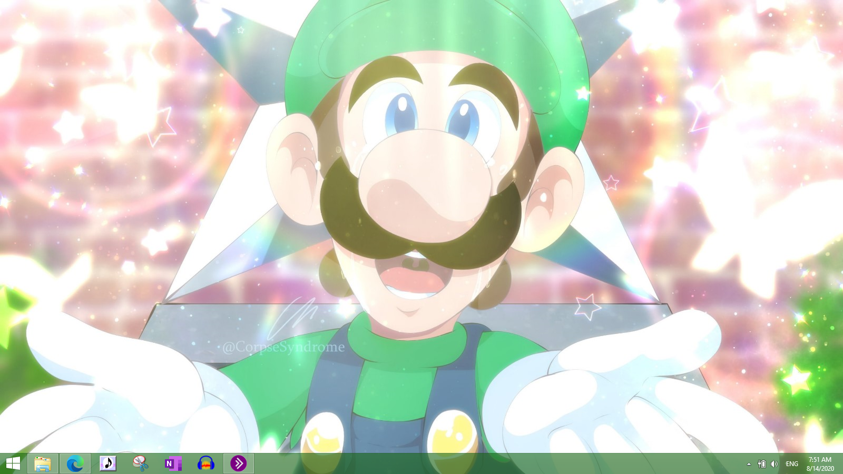Open the volume speaker control
Image resolution: width=843 pixels, height=474 pixels.
(x=774, y=464)
